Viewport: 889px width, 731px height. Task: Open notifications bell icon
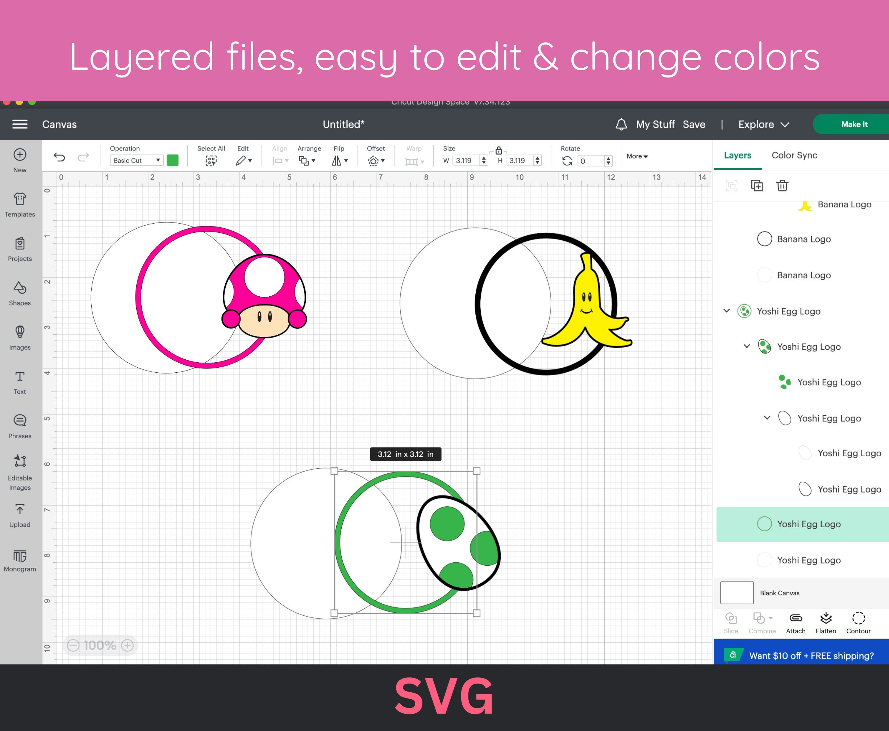click(621, 124)
